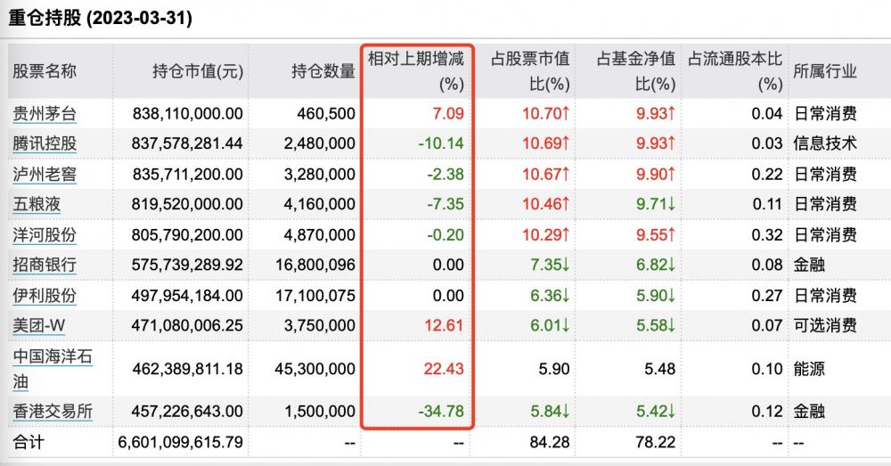Viewport: 891px width, 466px height.
Task: Open the 中国海洋石油 stock link
Action: click(53, 369)
